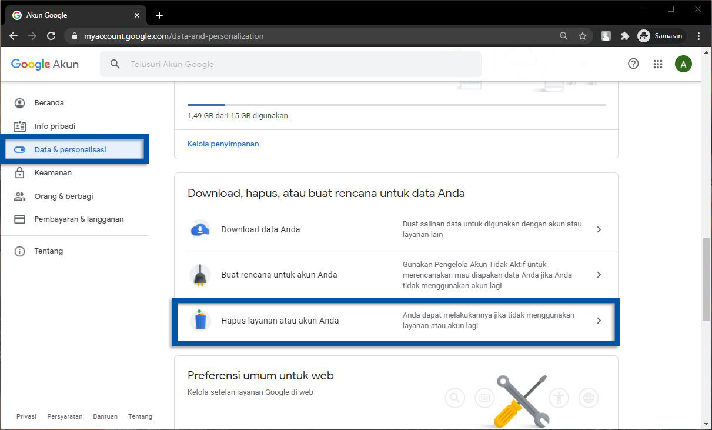Go to Pembayaran & langganan in the sidebar
The height and width of the screenshot is (430, 712).
(79, 219)
